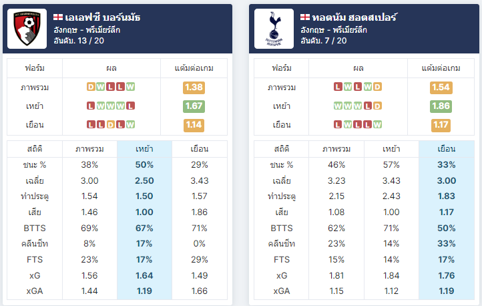The height and width of the screenshot is (306, 482).
Task: Click first L badge in Tottenham เยือน form
Action: [338, 124]
